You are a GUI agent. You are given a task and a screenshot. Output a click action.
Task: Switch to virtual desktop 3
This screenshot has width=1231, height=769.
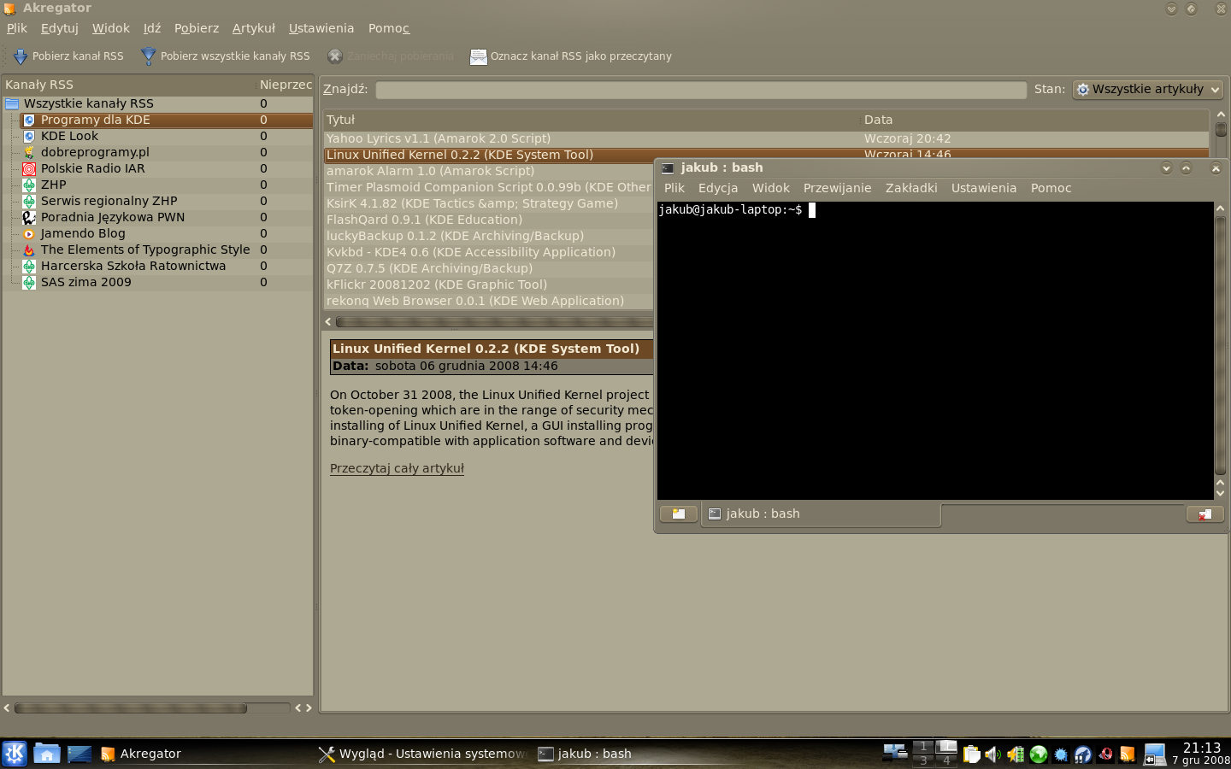[x=923, y=760]
